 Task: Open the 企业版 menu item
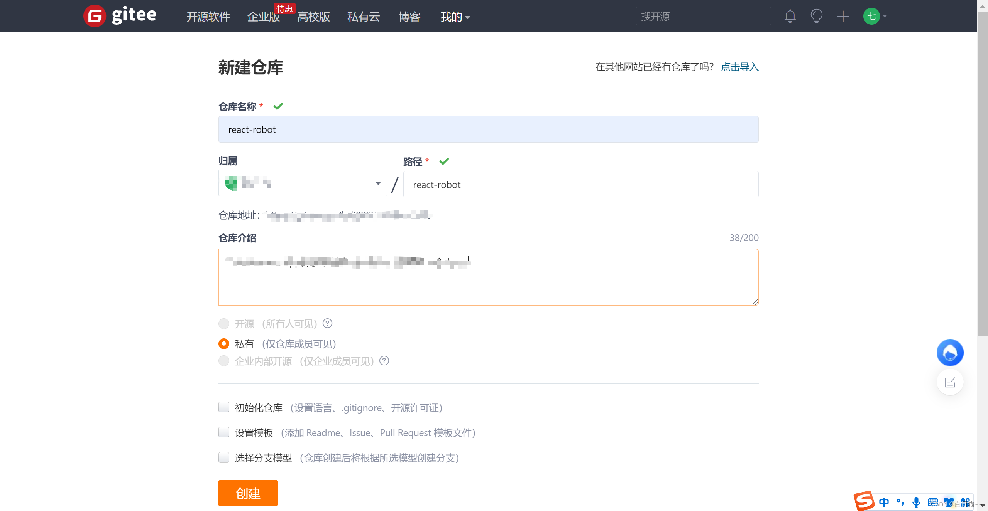point(263,17)
